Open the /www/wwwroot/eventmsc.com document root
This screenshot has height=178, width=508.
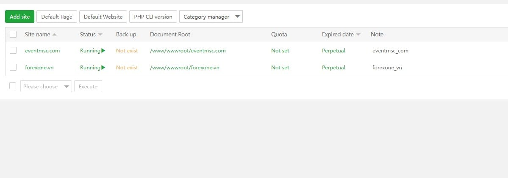coord(188,51)
